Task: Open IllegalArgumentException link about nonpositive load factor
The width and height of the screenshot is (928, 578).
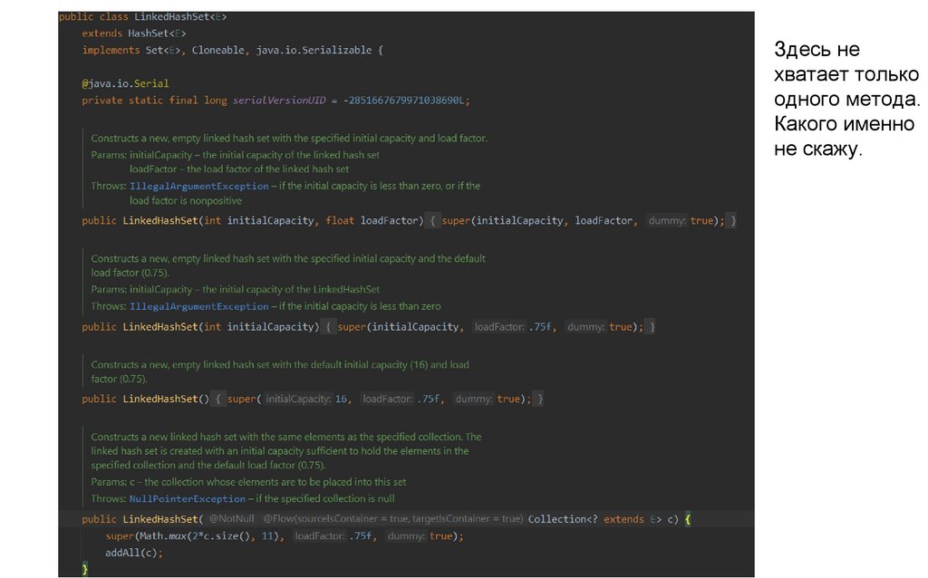Action: pos(198,186)
